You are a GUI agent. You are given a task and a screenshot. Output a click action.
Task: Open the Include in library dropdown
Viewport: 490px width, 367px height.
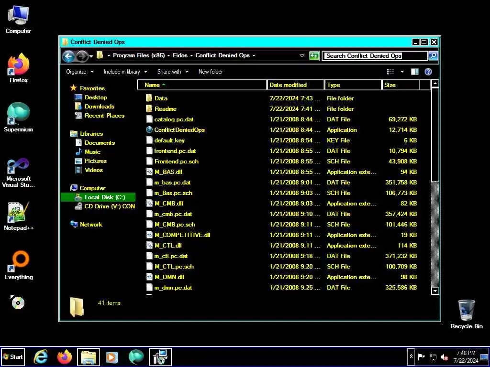pyautogui.click(x=125, y=72)
